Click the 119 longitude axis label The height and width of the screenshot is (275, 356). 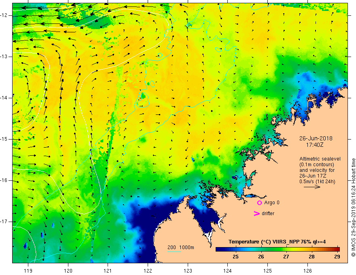28,271
